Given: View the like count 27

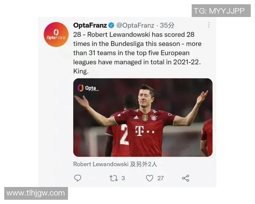Looking at the screenshot, I should click(161, 178).
